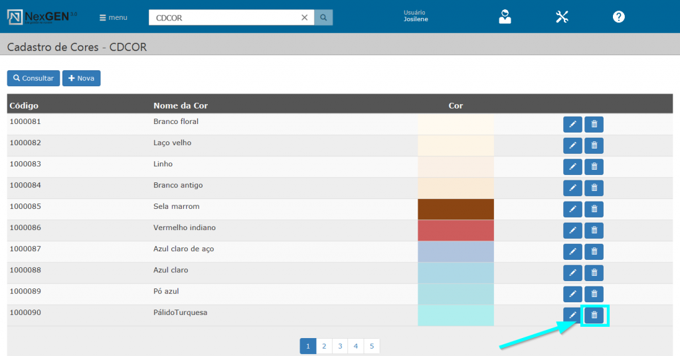Clear the CDCOR search text
Screen dimensions: 680x356
pyautogui.click(x=304, y=18)
